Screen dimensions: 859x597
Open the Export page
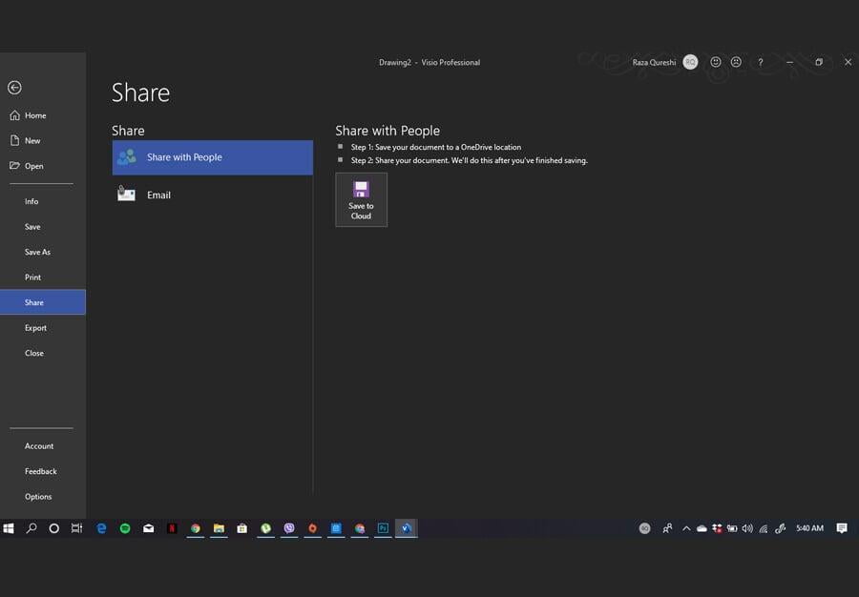[x=43, y=328]
